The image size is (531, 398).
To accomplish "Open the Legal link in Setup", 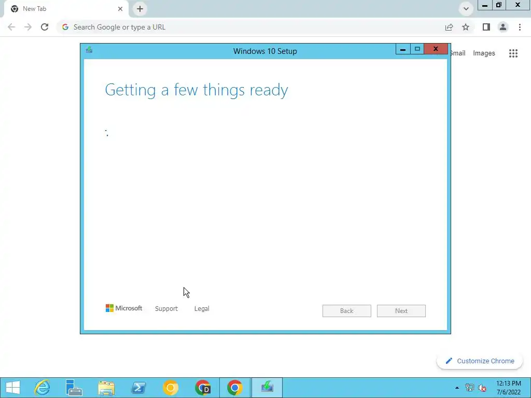I will coord(202,309).
